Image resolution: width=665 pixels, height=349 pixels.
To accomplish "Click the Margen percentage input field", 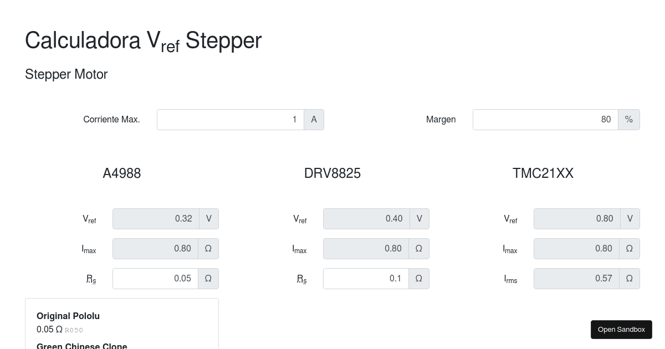I will tap(545, 120).
